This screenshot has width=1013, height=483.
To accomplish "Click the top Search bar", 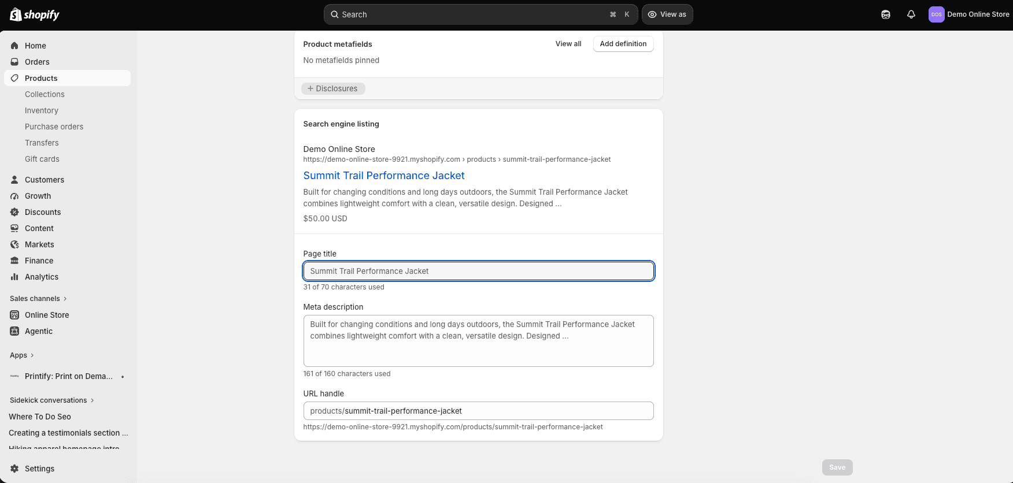I will pos(480,14).
